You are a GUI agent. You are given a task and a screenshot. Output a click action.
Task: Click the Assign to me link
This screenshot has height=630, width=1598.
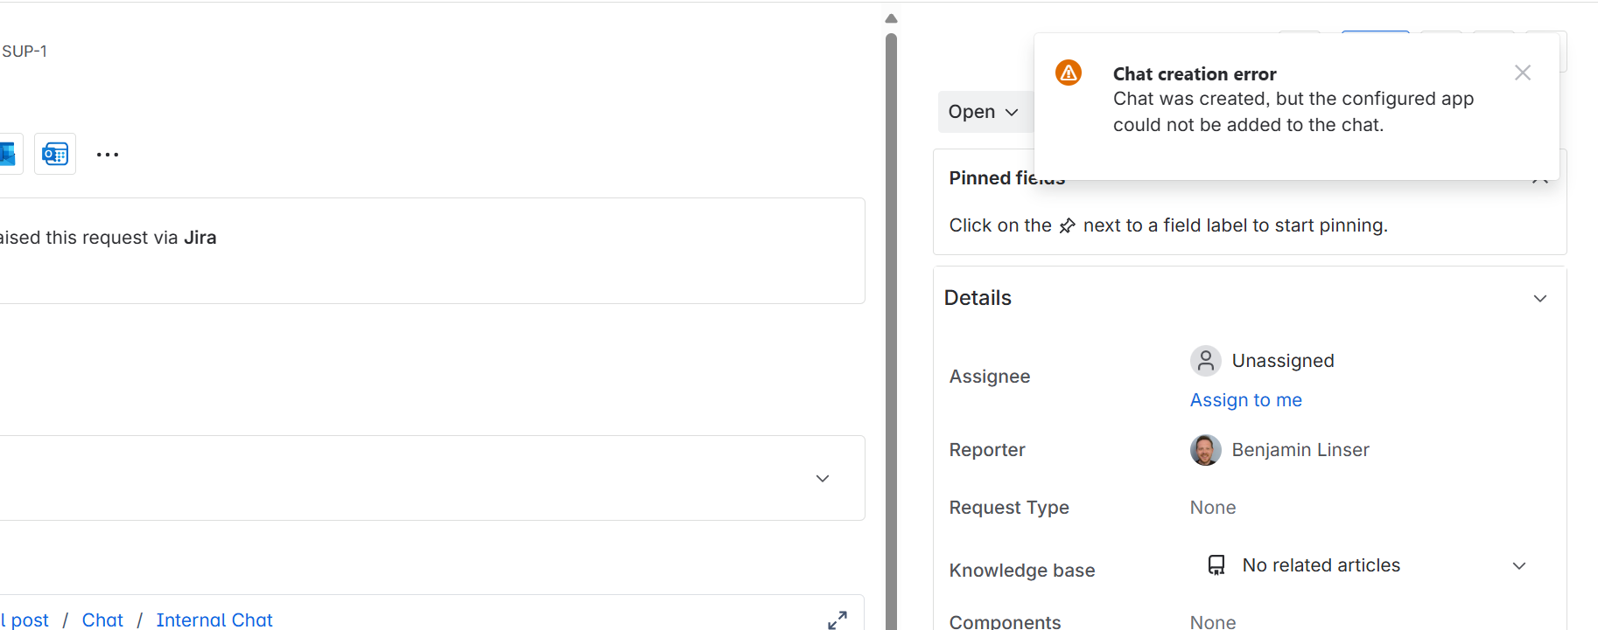point(1245,400)
